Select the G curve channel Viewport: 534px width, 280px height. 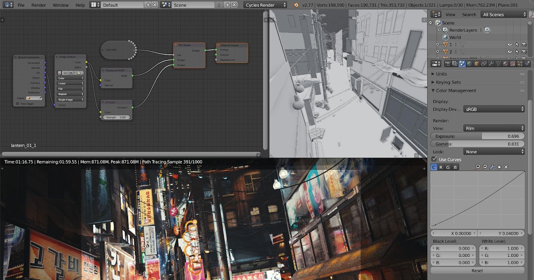[448, 167]
